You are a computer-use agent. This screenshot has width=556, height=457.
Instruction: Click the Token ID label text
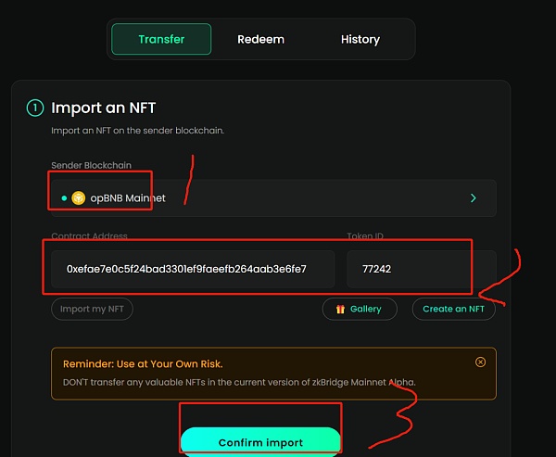coord(364,237)
